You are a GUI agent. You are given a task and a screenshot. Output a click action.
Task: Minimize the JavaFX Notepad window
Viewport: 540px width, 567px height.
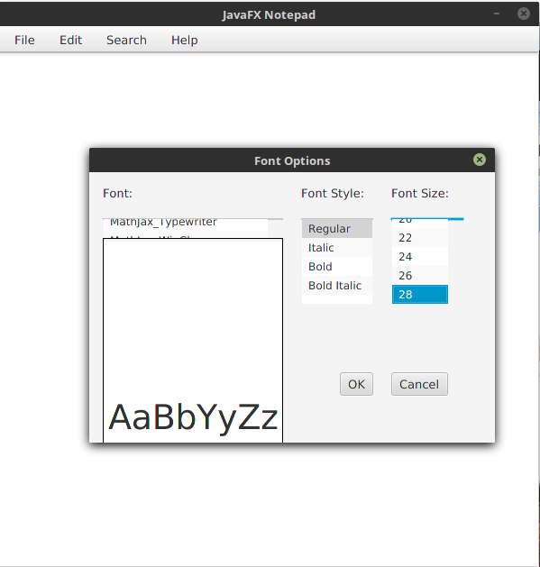(x=497, y=14)
